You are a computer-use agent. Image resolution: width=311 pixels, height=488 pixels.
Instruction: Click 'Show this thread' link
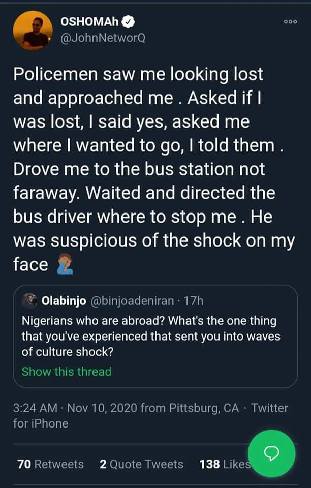(x=66, y=372)
